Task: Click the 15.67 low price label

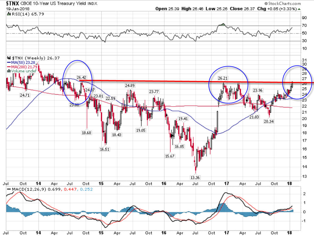Action: tap(170, 156)
